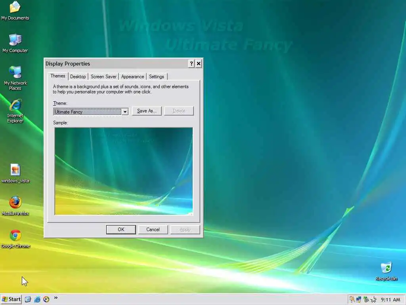
Task: Select My Network Places icon
Action: tap(15, 78)
